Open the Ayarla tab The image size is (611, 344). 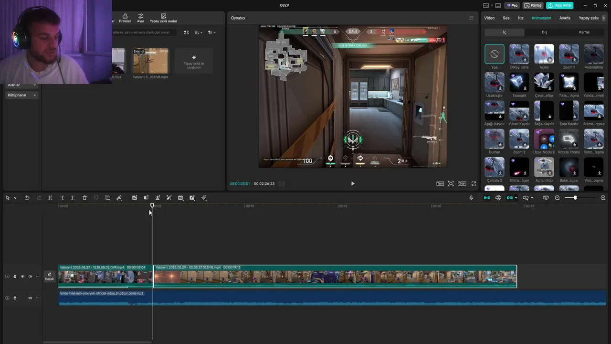[565, 18]
